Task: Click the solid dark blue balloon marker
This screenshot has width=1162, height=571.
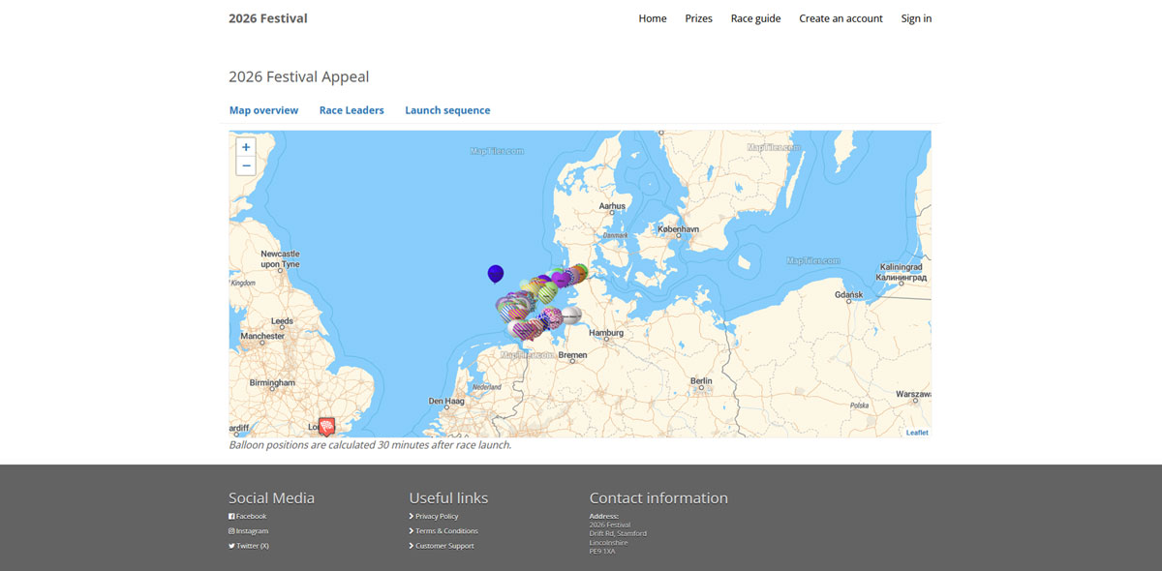Action: pyautogui.click(x=496, y=273)
